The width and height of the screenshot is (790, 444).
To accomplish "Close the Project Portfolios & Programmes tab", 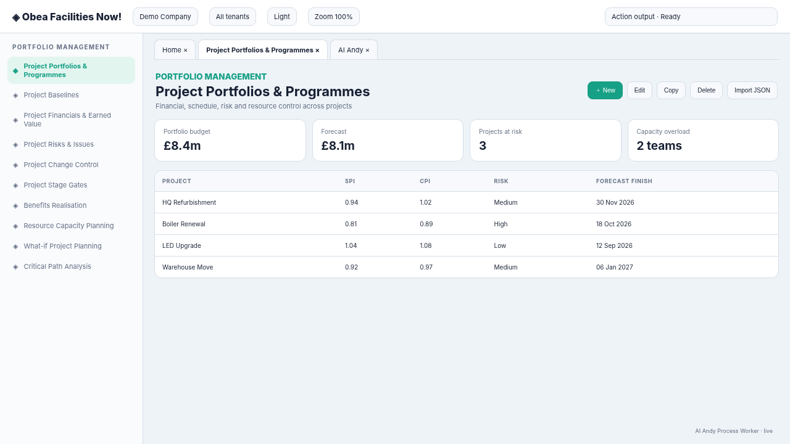I will tap(317, 51).
